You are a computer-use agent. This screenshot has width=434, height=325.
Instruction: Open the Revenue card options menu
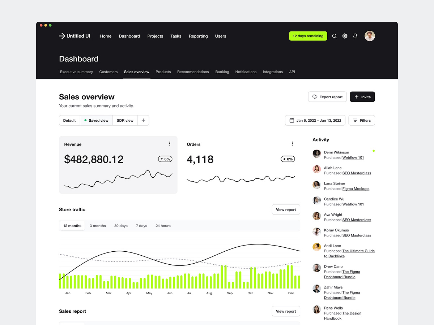(170, 143)
